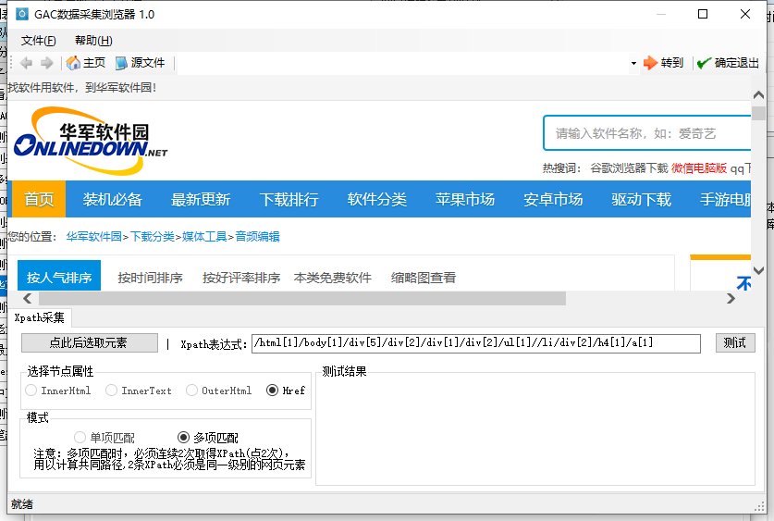774x521 pixels.
Task: Expand the address bar dropdown arrow
Action: pyautogui.click(x=633, y=63)
